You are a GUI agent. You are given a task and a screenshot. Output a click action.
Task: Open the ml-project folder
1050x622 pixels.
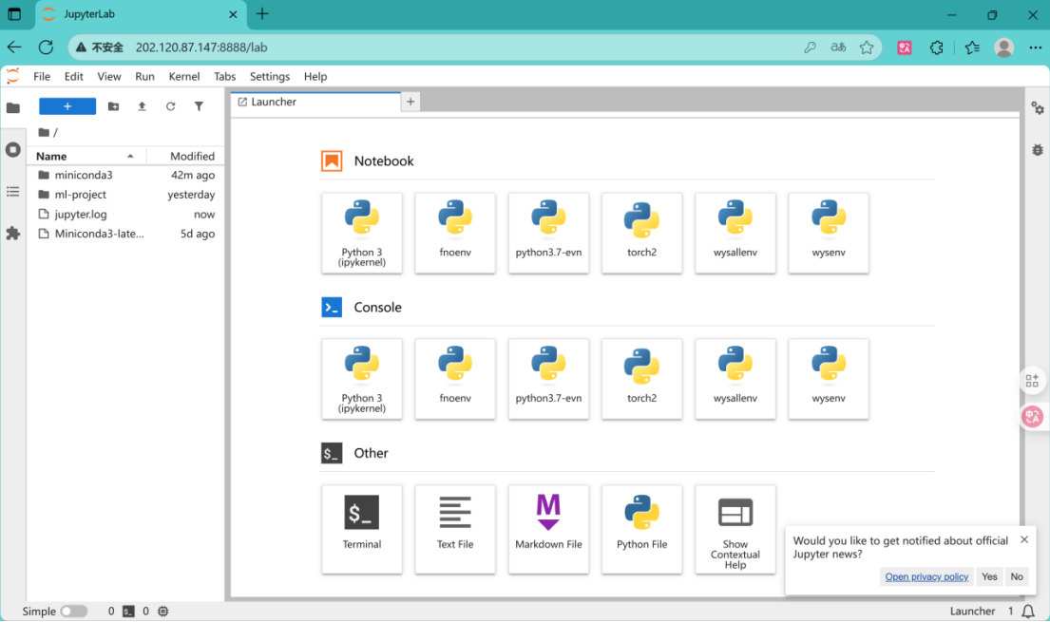[x=80, y=195]
